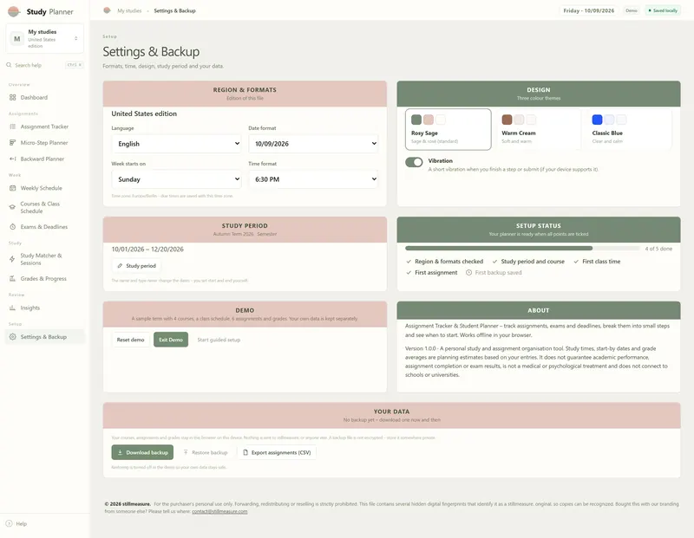
Task: Click the Demo badge in header
Action: (x=632, y=10)
